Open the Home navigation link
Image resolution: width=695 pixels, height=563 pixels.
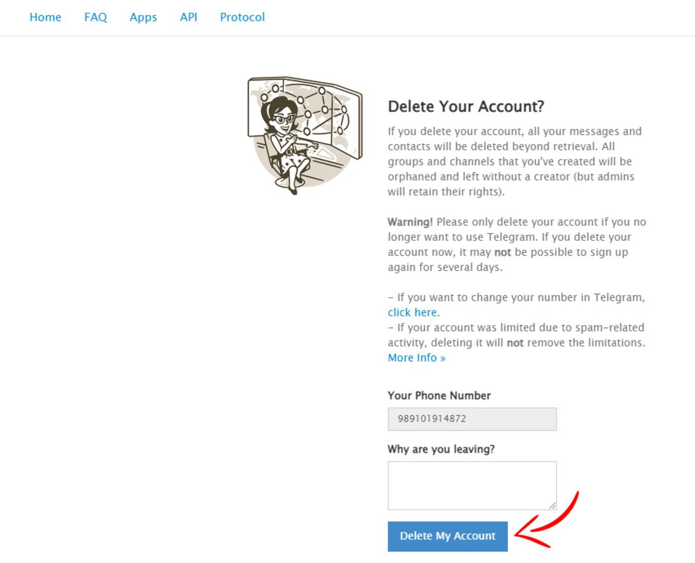coord(45,17)
